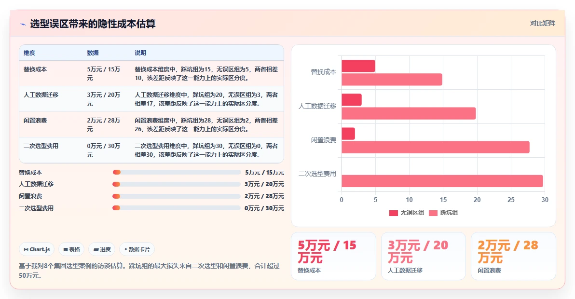Image resolution: width=575 pixels, height=299 pixels.
Task: Click the footnote about 8个集团选型案例
Action: click(149, 271)
